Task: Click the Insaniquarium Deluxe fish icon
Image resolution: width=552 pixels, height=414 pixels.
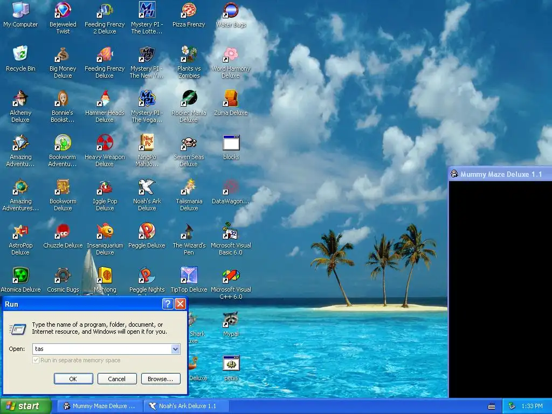Action: 105,239
